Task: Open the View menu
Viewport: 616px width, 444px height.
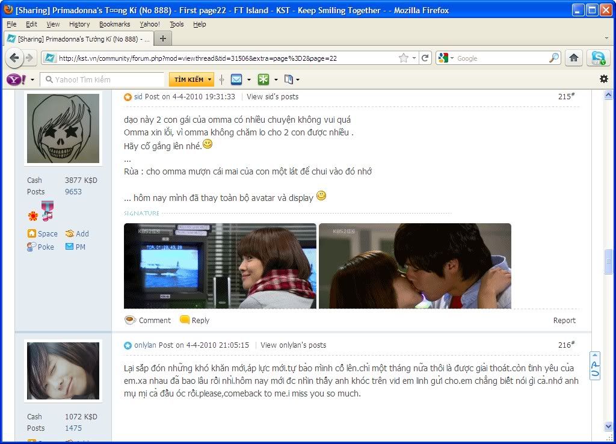Action: [x=53, y=24]
